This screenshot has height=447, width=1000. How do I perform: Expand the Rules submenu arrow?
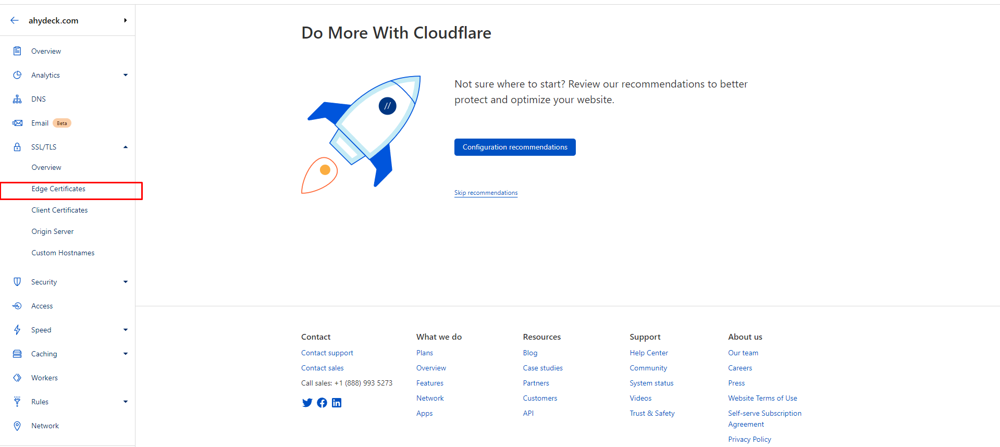click(126, 402)
